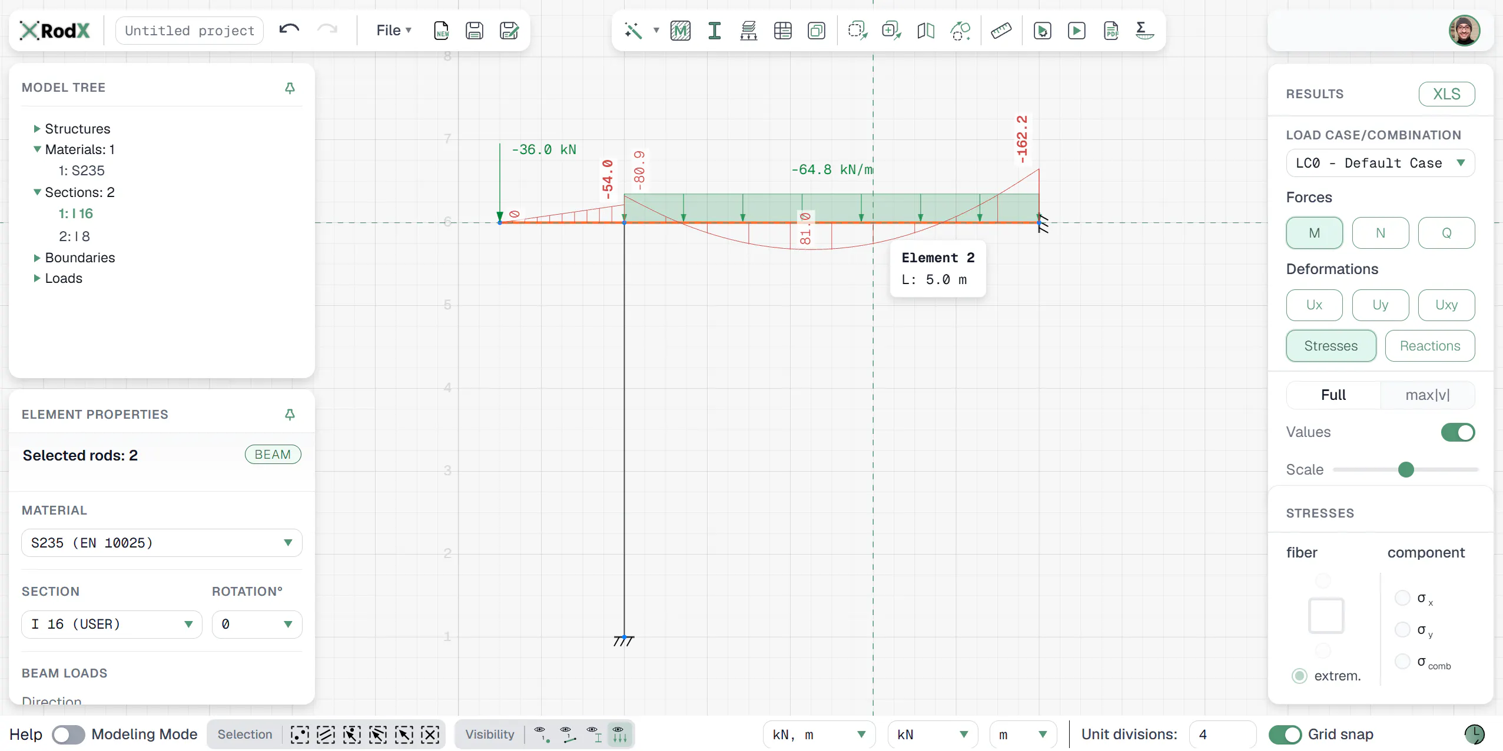Pin the Model Tree panel
The height and width of the screenshot is (751, 1503).
(290, 88)
